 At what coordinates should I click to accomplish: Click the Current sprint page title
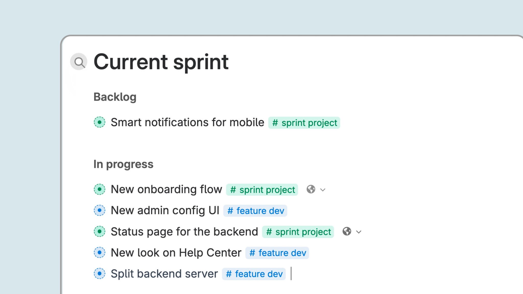coord(161,62)
